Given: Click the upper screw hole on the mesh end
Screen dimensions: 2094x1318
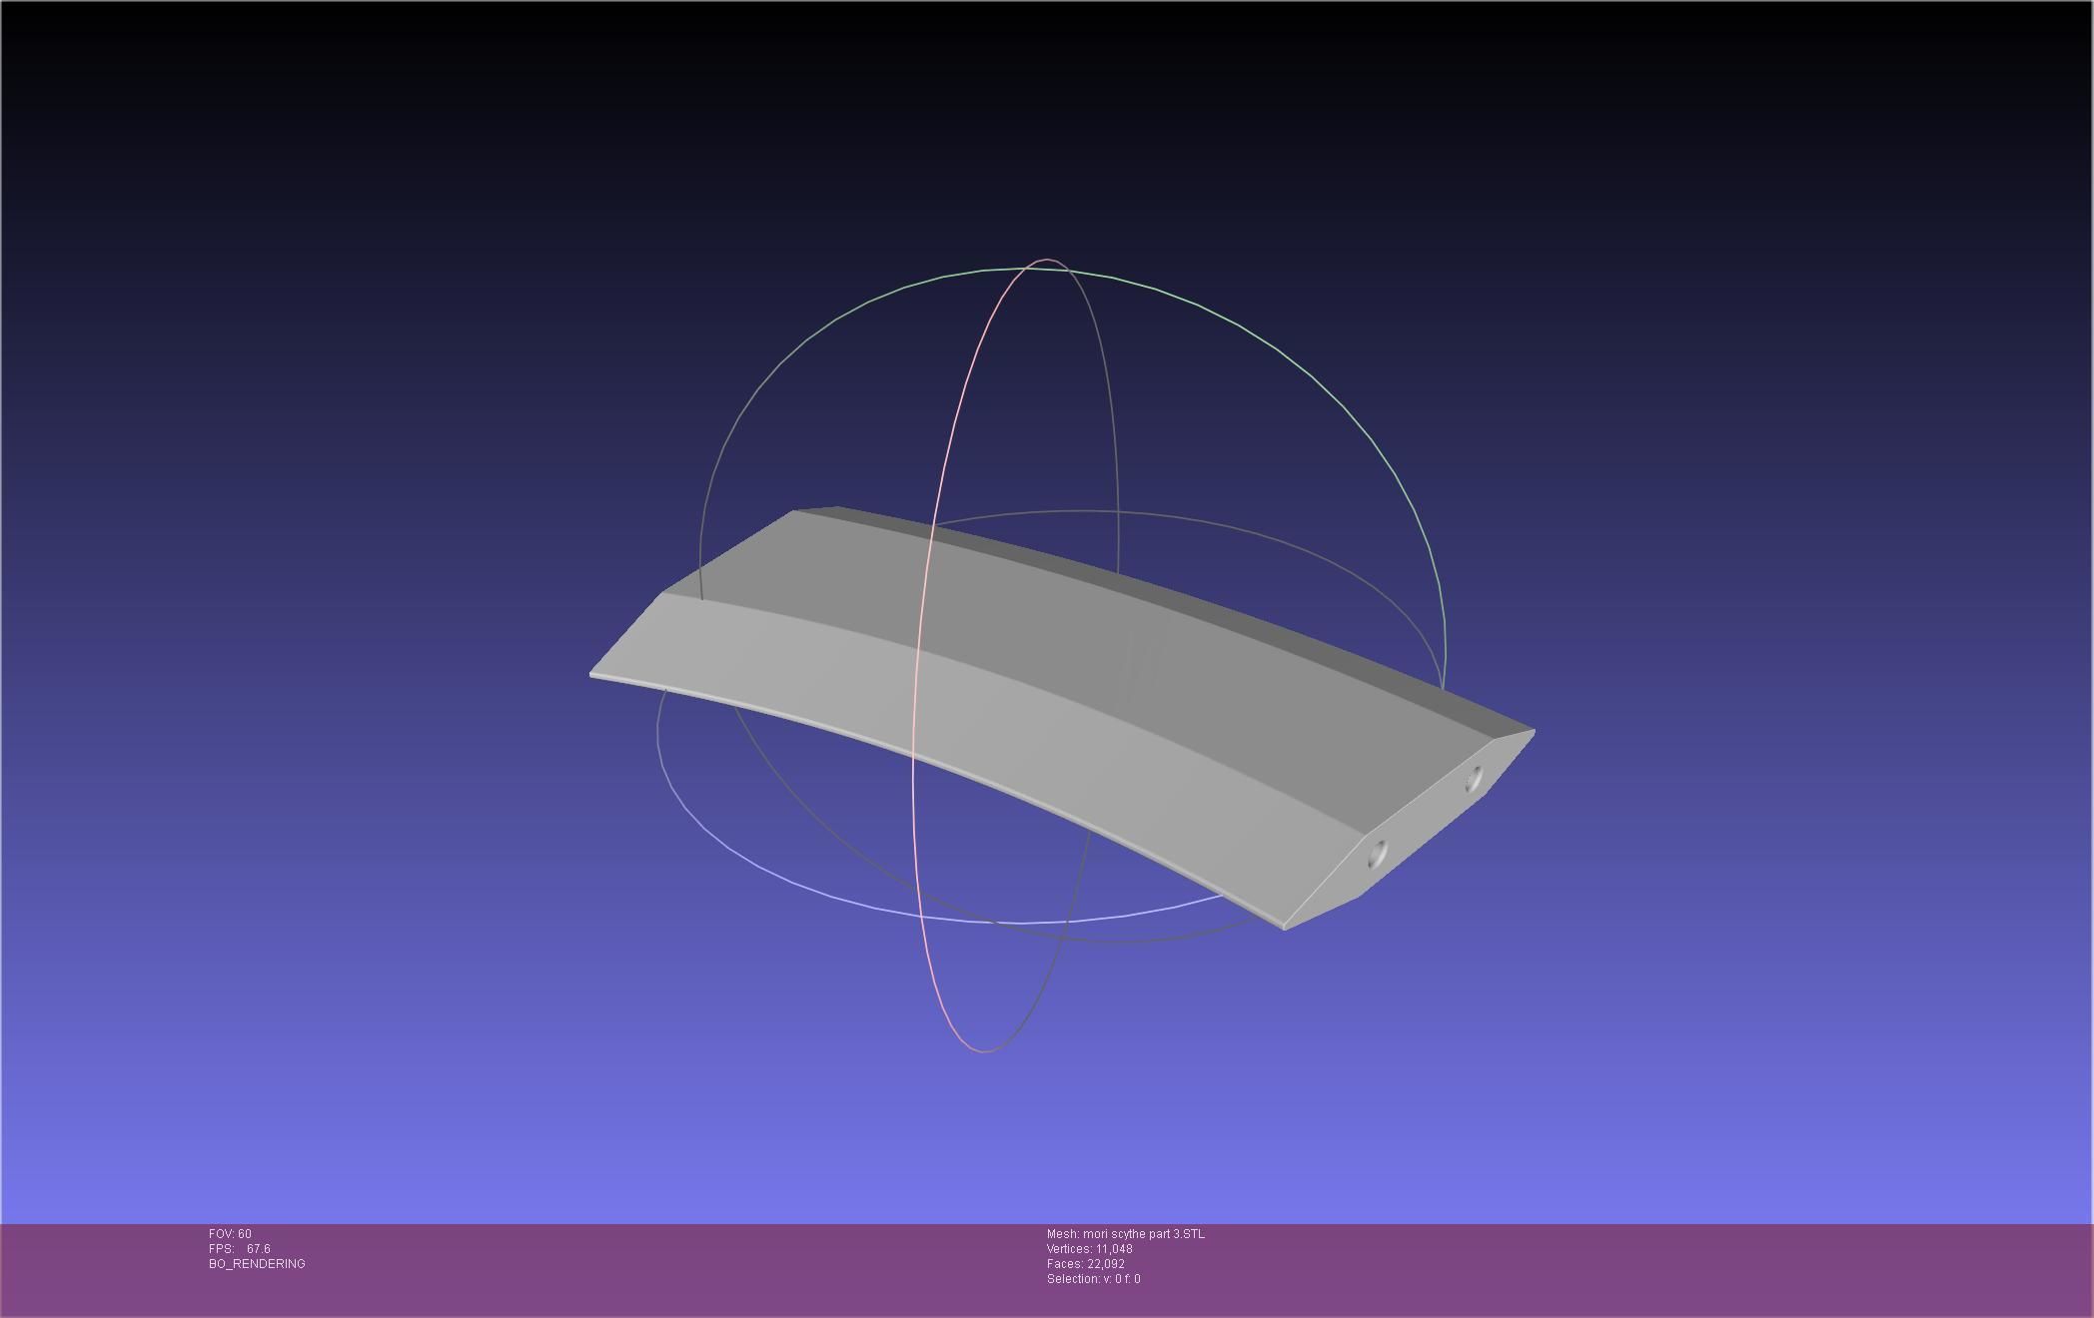Looking at the screenshot, I should (1474, 779).
